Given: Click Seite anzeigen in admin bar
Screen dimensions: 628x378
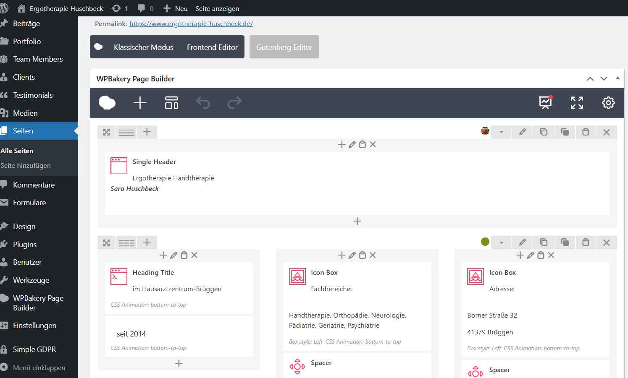Looking at the screenshot, I should [x=217, y=8].
